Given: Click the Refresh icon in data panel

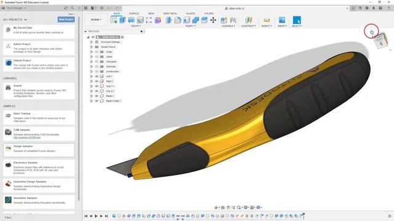Looking at the screenshot, I should click(x=66, y=8).
